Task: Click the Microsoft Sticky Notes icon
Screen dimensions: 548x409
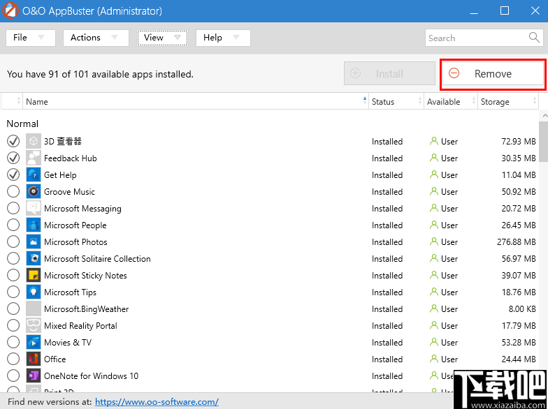Action: (x=34, y=276)
